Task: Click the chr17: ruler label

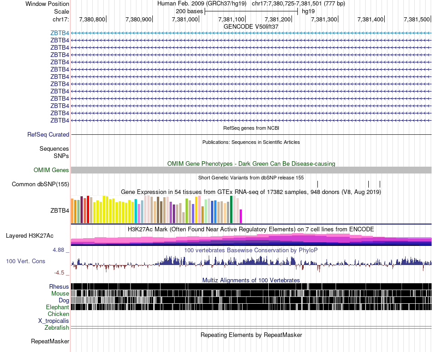Action: coord(60,19)
